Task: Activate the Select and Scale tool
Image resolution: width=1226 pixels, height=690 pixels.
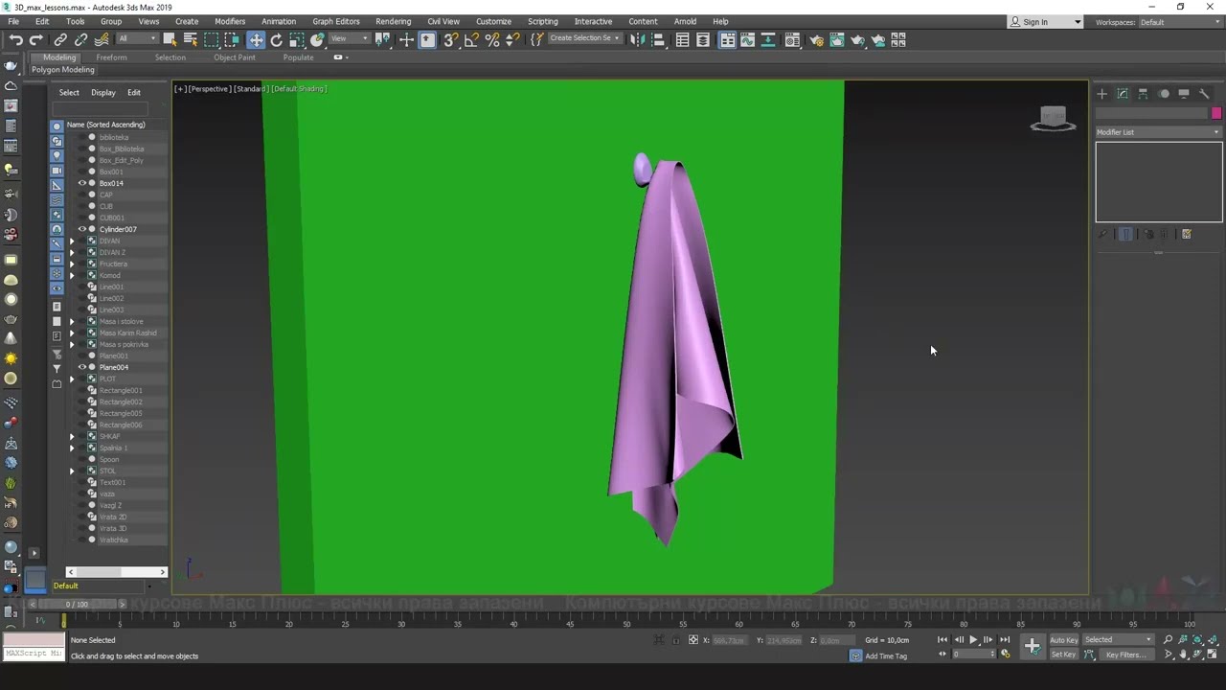Action: 297,39
